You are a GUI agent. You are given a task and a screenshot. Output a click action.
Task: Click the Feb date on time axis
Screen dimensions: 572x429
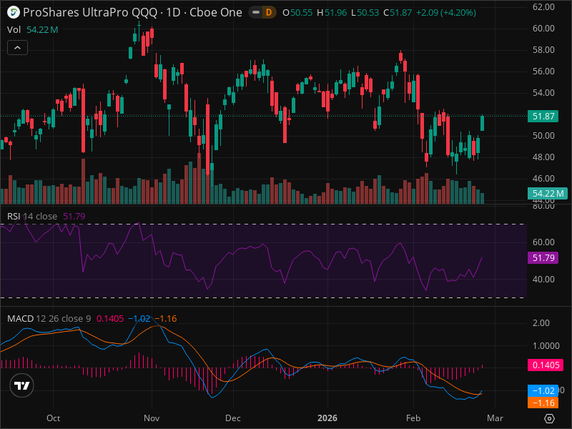point(413,418)
